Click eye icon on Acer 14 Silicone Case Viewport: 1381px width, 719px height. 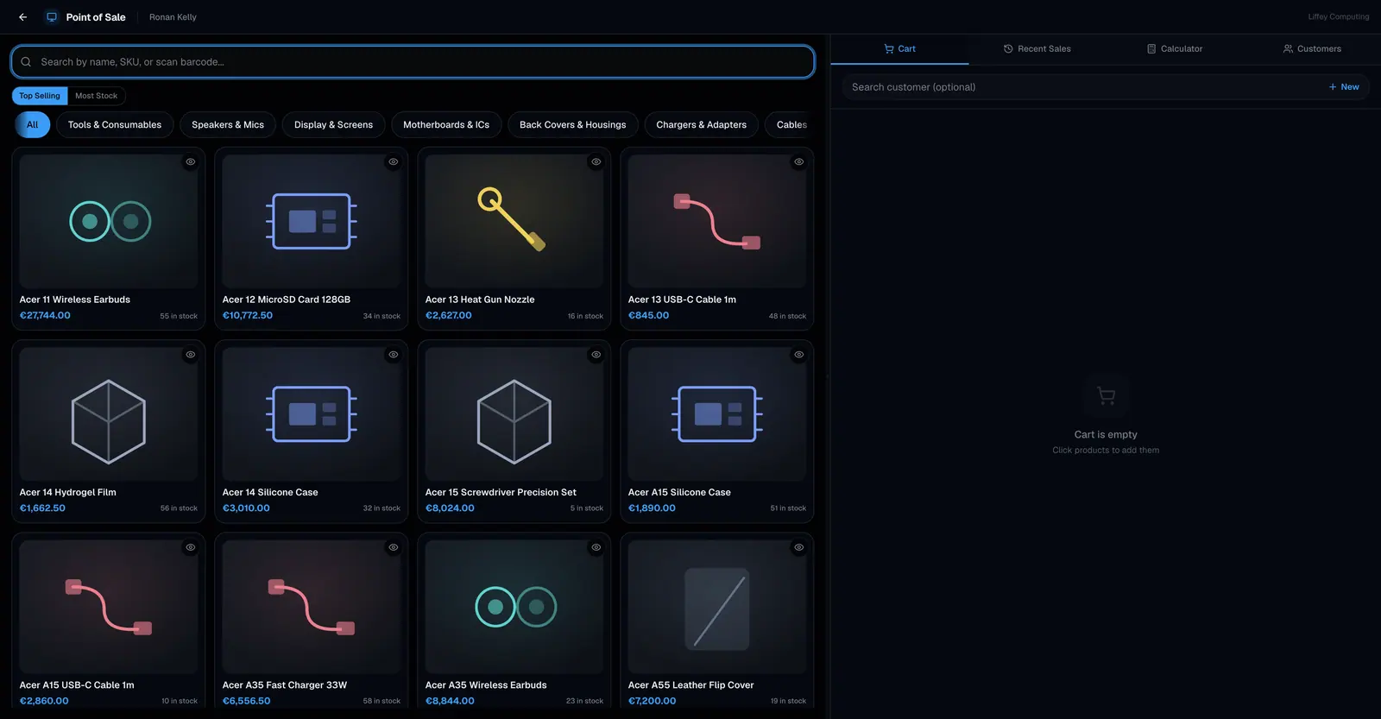394,355
